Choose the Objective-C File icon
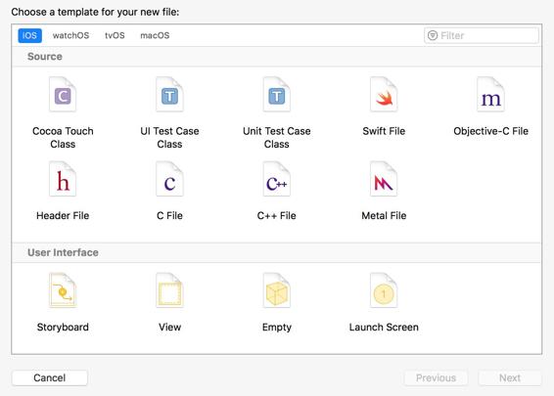 pyautogui.click(x=490, y=95)
